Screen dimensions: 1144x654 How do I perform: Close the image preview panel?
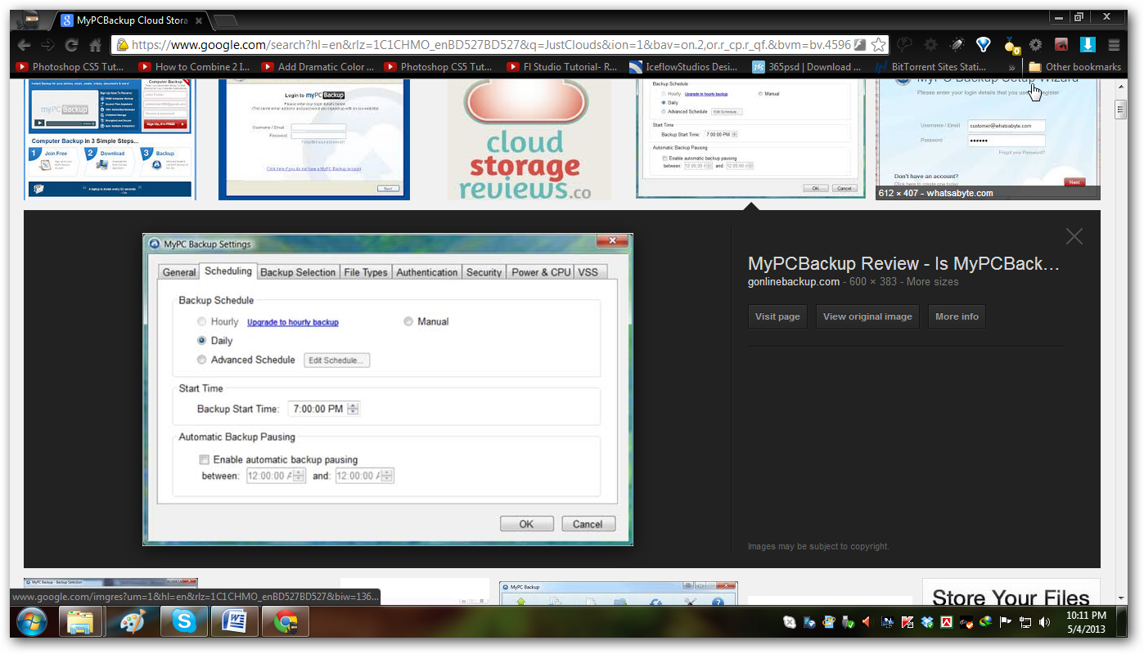(1074, 237)
